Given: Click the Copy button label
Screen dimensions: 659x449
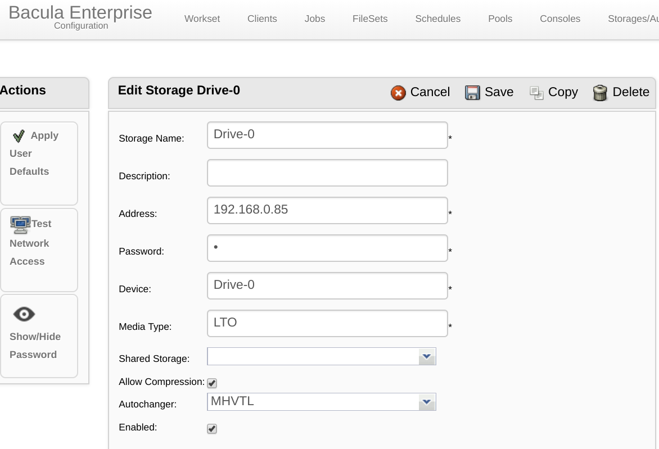Looking at the screenshot, I should tap(563, 92).
